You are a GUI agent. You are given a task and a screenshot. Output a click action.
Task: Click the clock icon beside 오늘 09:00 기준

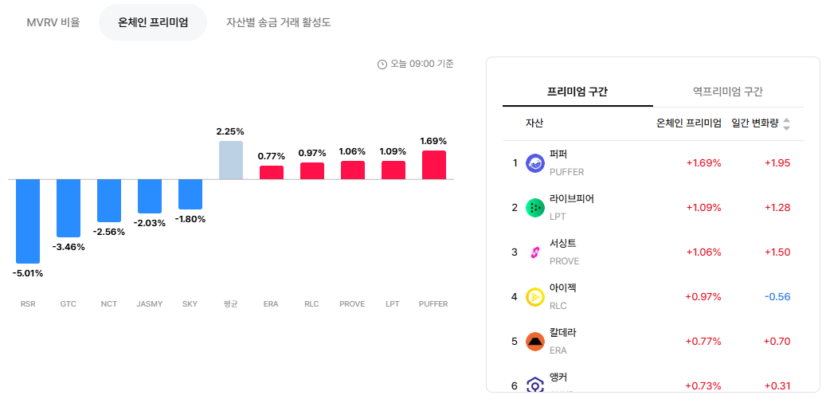point(382,65)
